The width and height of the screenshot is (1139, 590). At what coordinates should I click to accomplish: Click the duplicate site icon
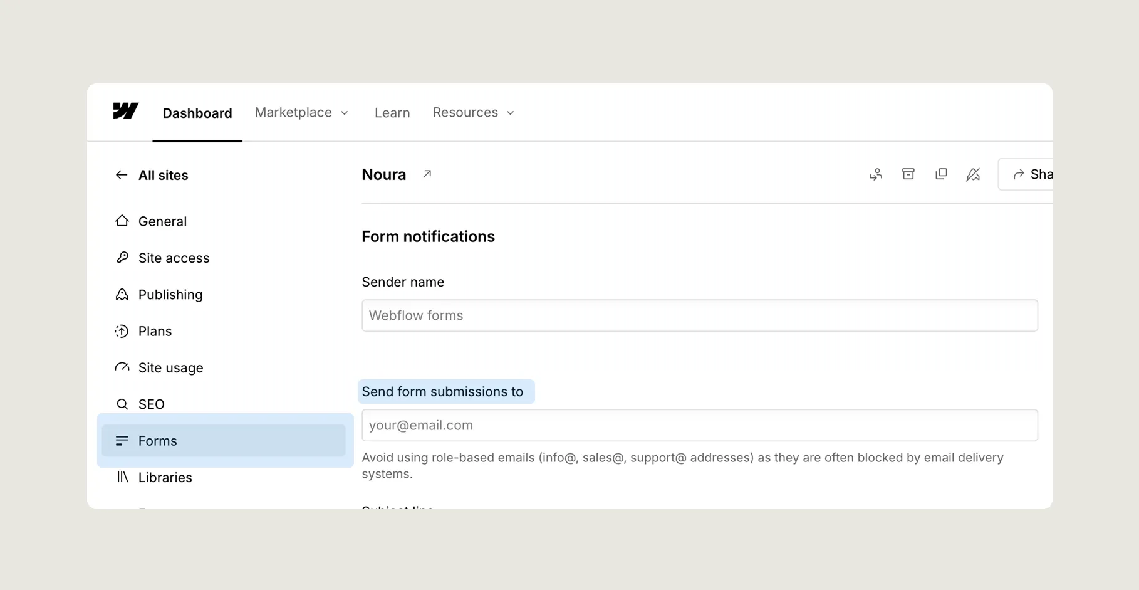[941, 174]
